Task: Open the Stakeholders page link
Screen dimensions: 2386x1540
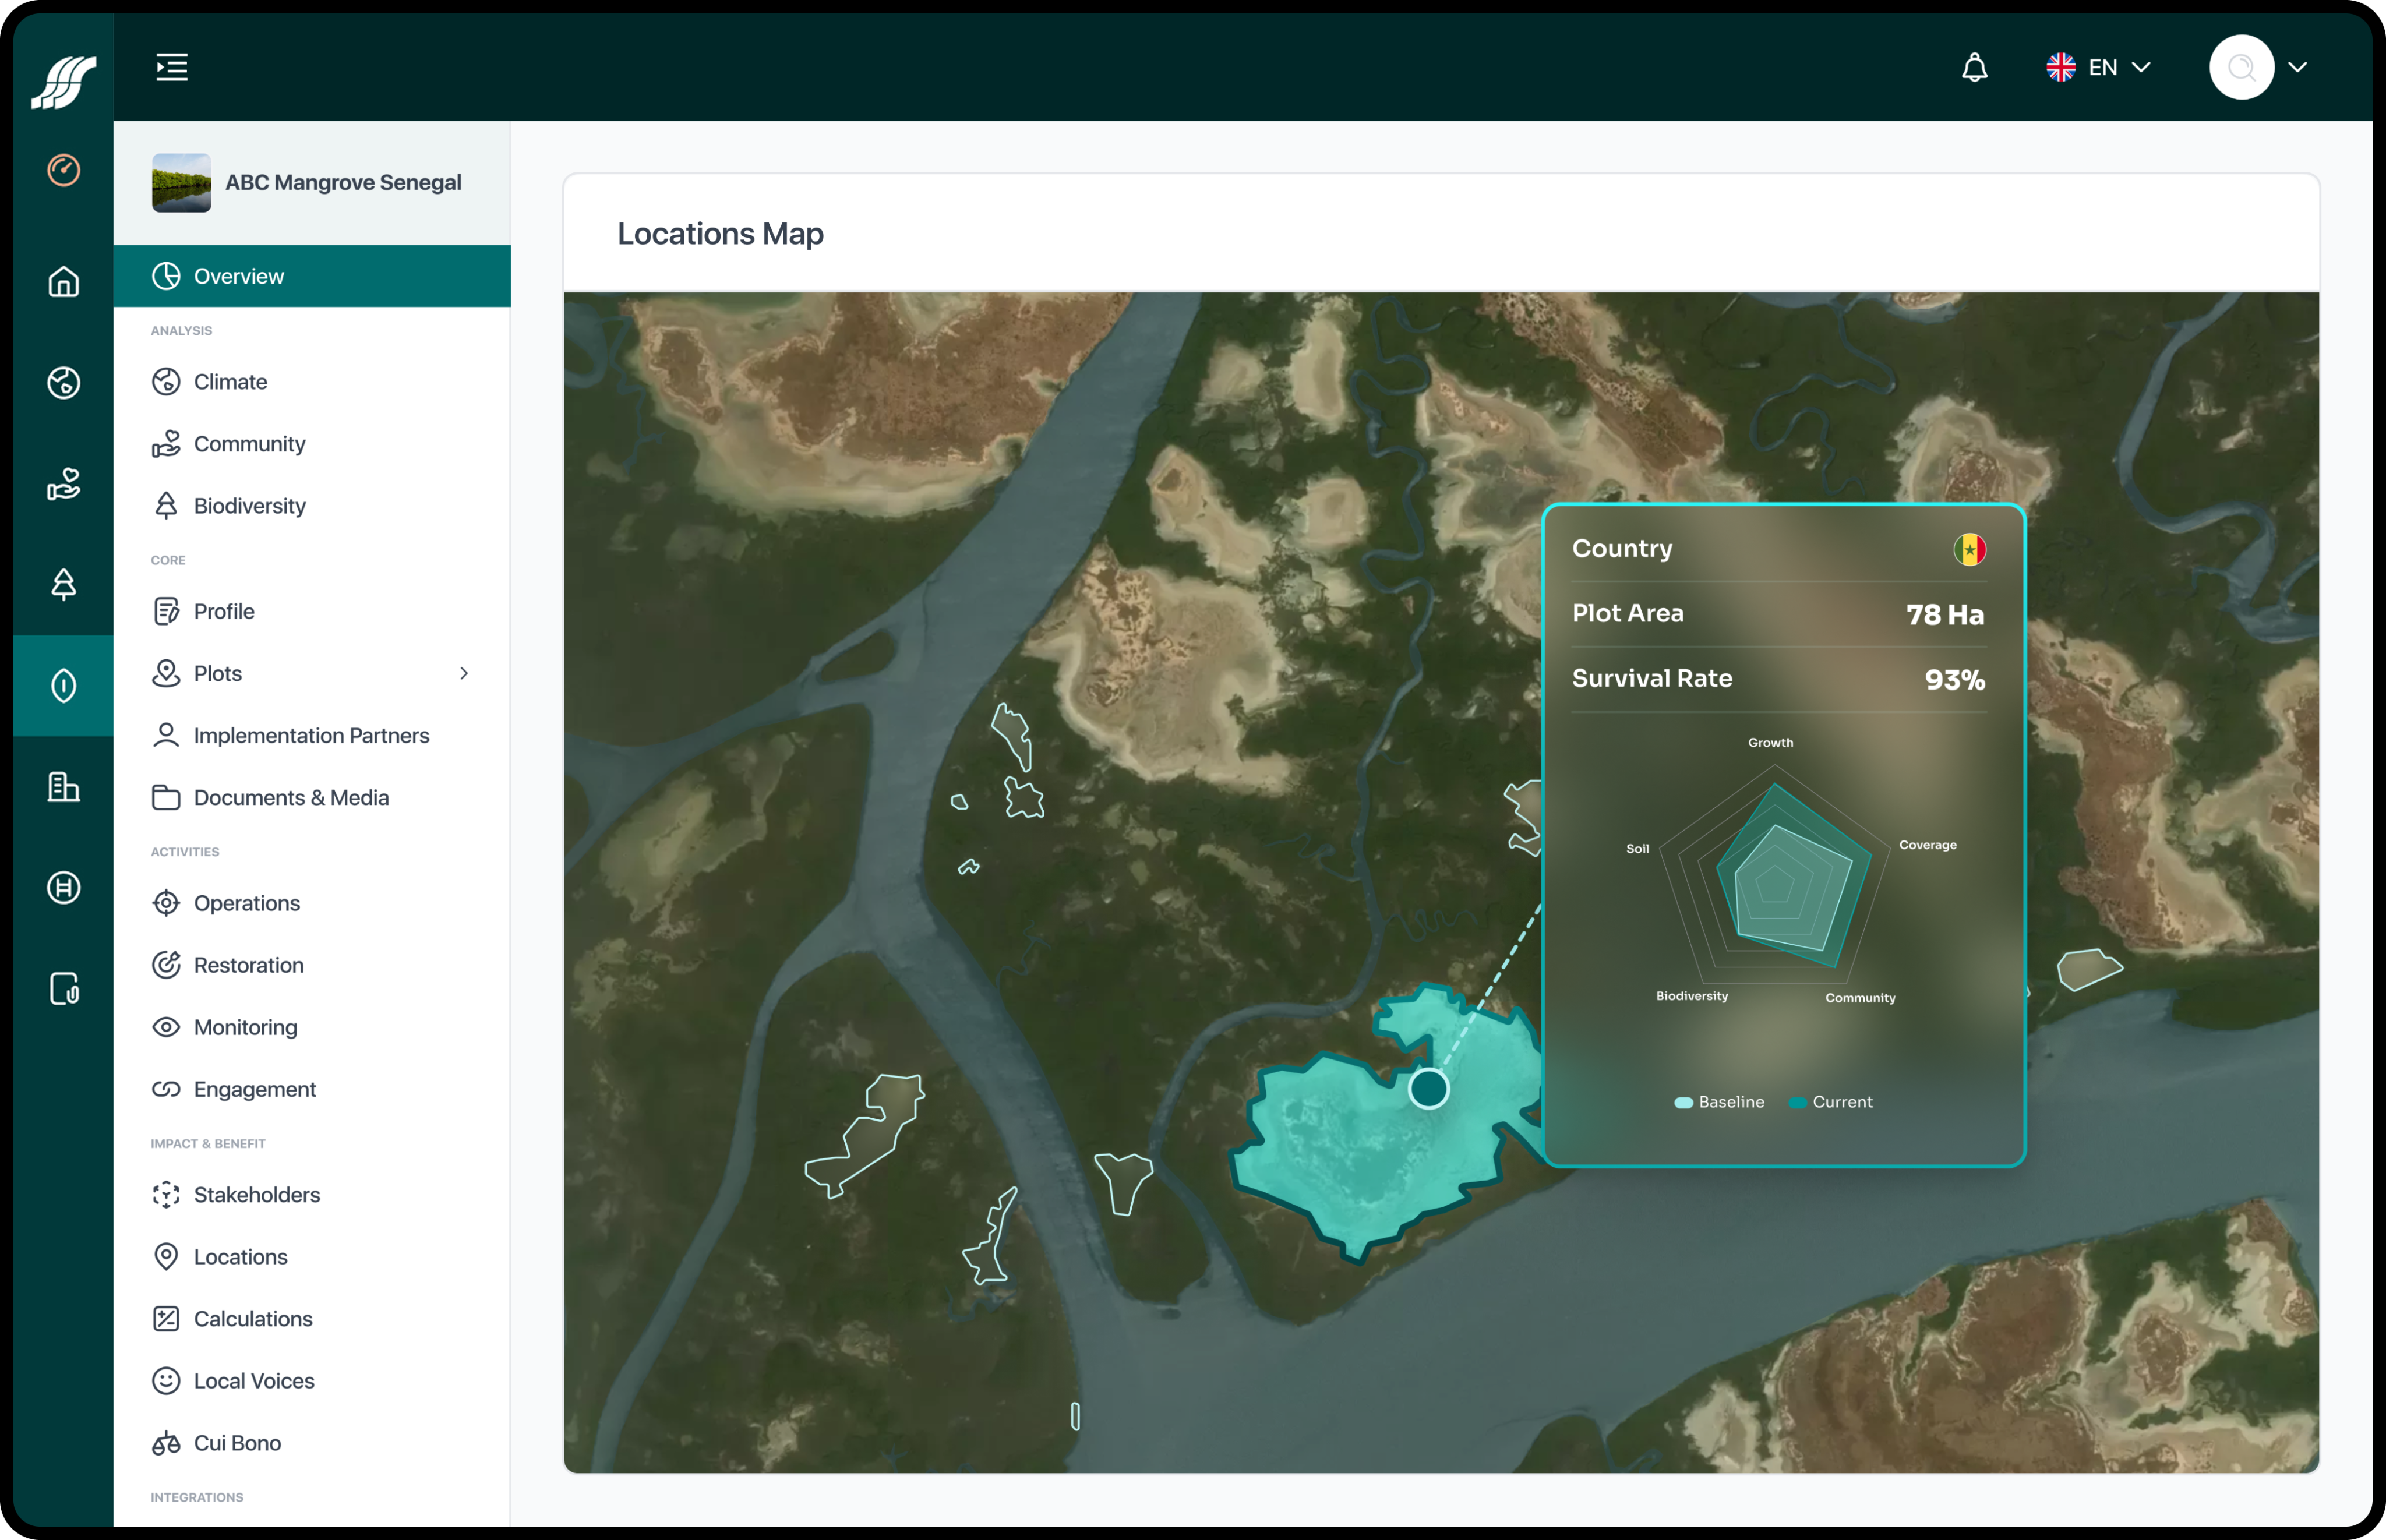Action: pos(256,1195)
